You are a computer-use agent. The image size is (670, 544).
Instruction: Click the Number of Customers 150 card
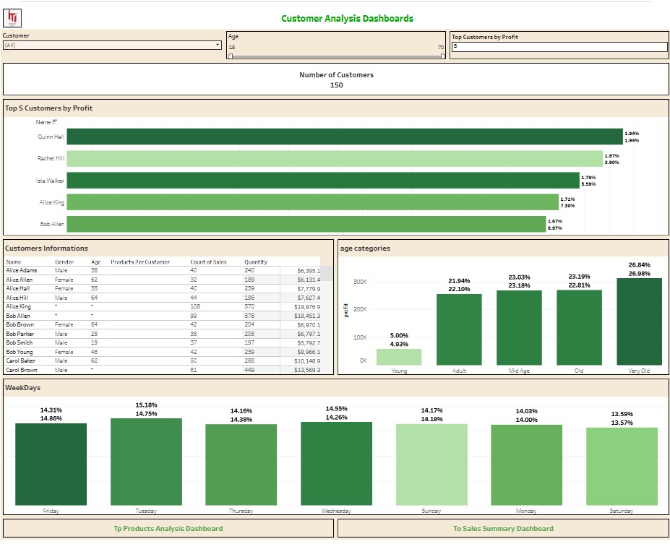tap(336, 79)
